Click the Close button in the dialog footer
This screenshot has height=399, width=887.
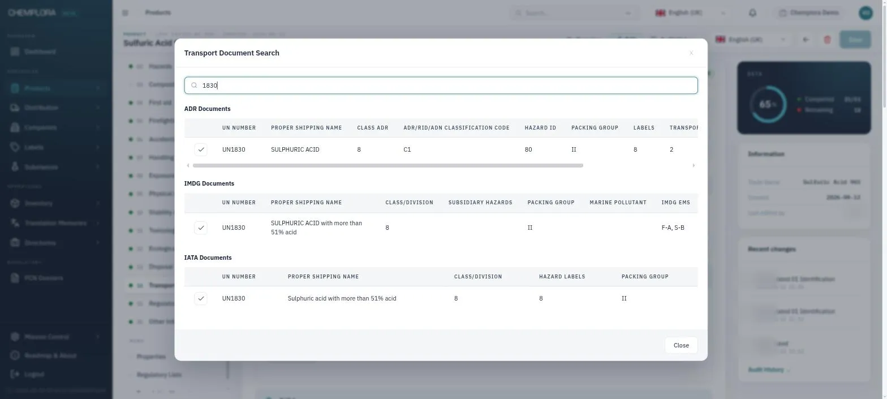point(681,345)
